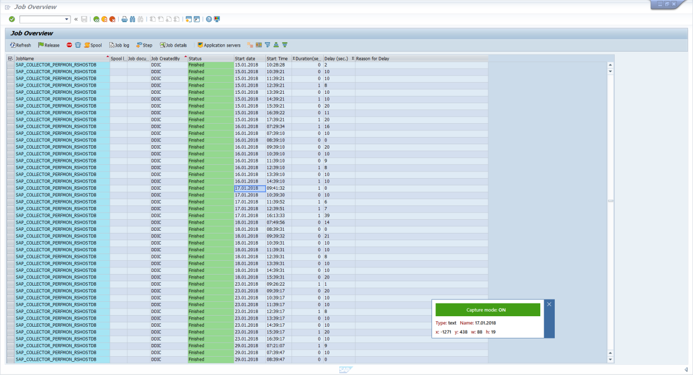Toggle the green Capture mode: ON button
Image resolution: width=693 pixels, height=375 pixels.
coord(488,310)
